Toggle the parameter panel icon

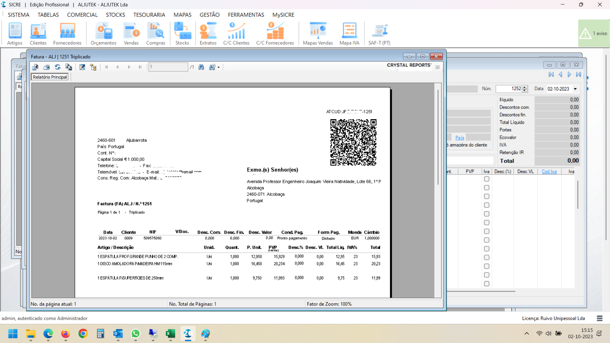pyautogui.click(x=82, y=67)
